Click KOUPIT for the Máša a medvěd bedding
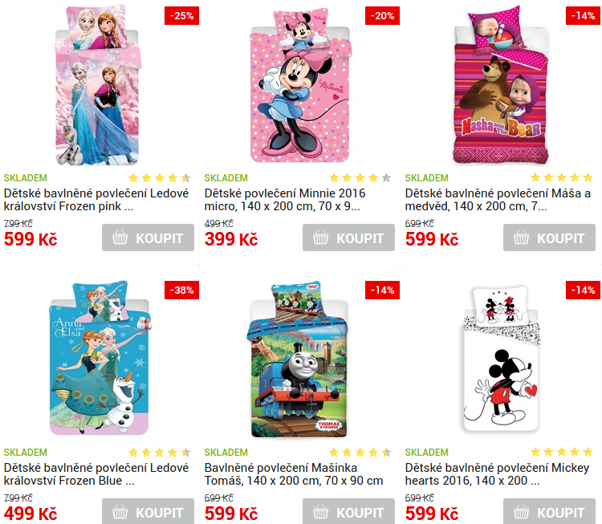 [549, 238]
